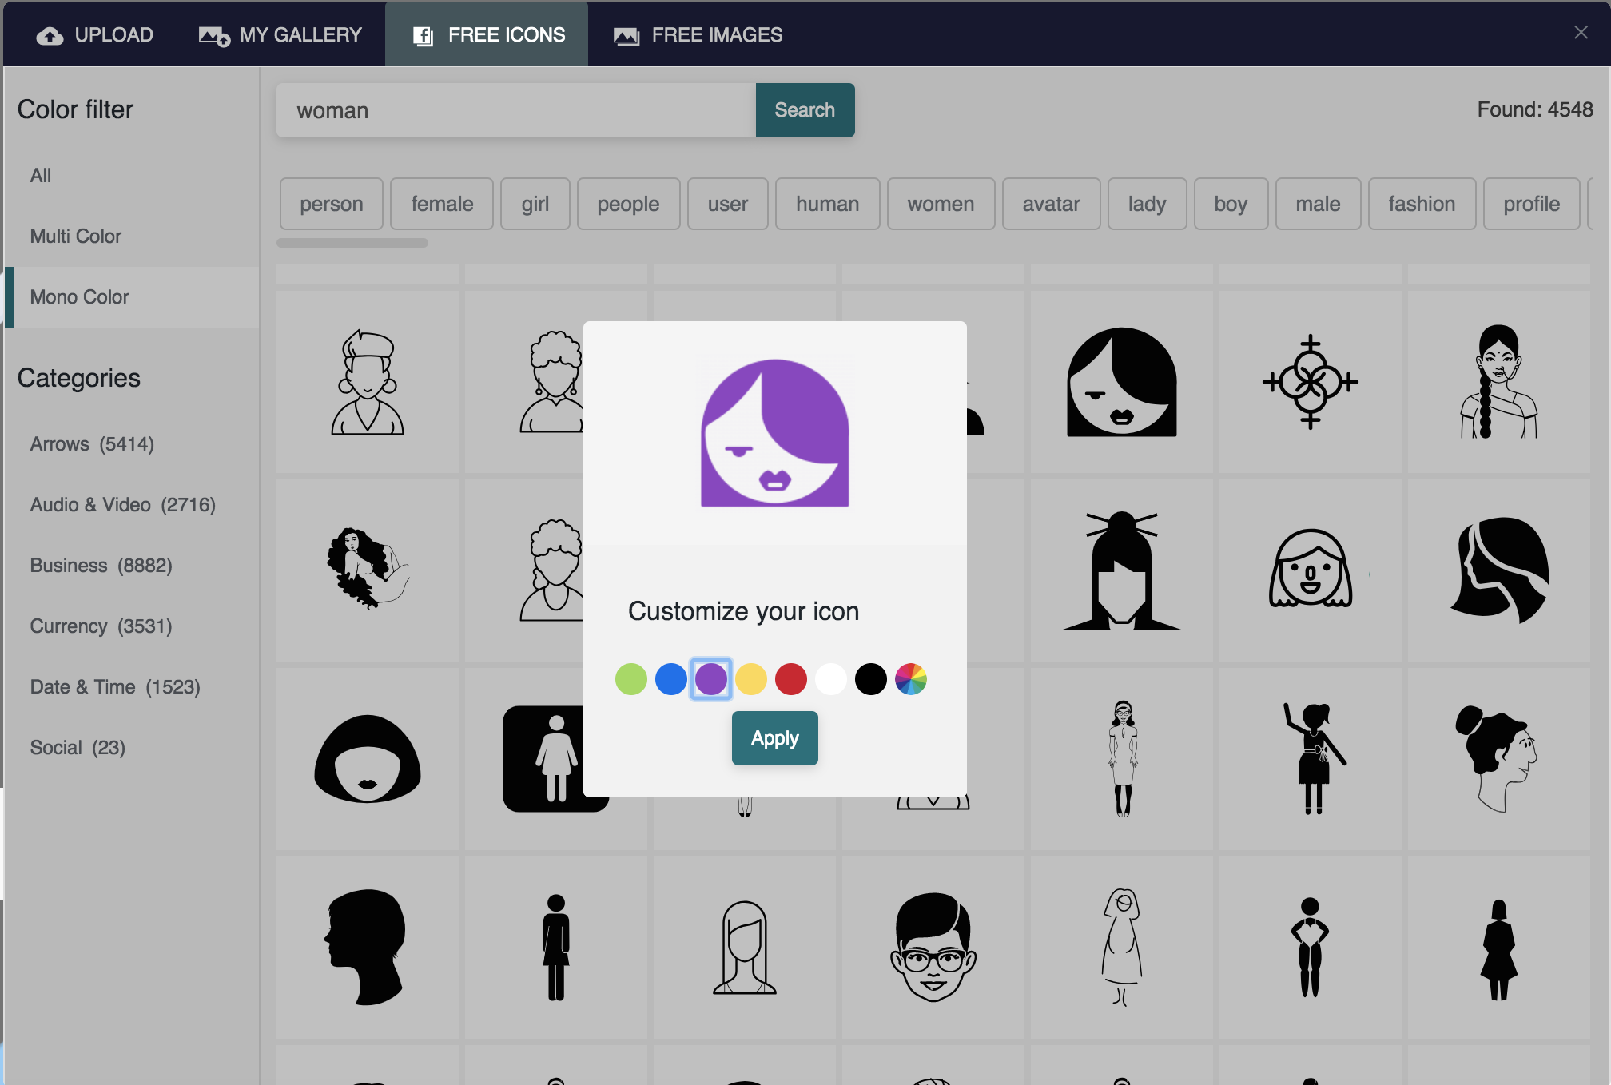
Task: Click the people tag
Action: [x=629, y=204]
